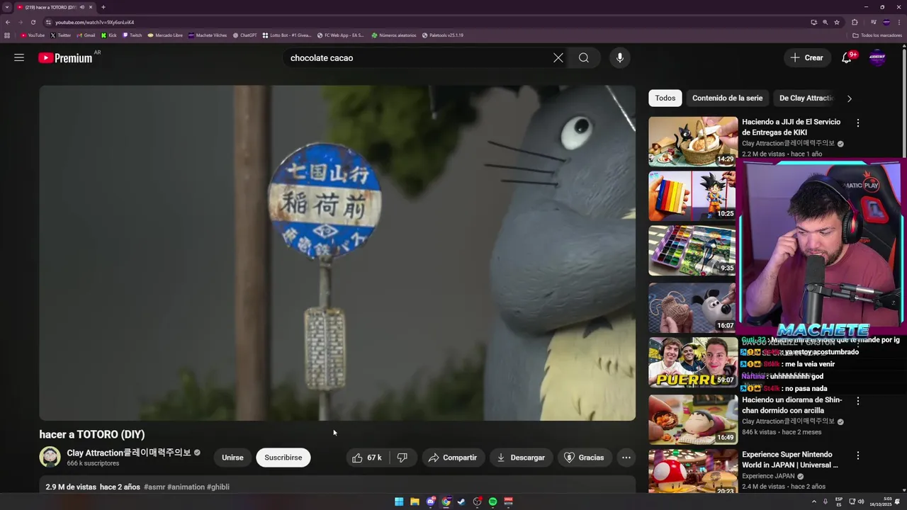Open the account avatar menu

(877, 58)
